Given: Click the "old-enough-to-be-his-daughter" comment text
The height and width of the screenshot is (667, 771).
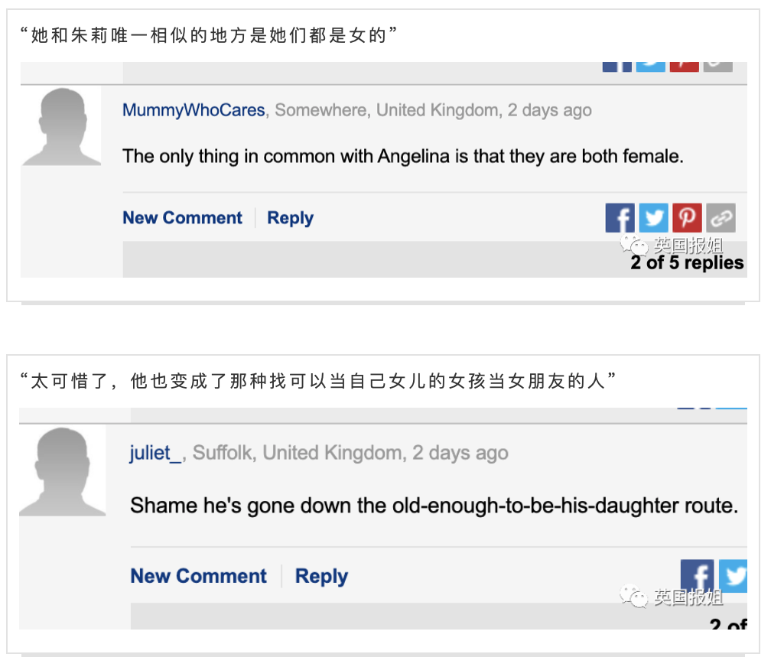Looking at the screenshot, I should coord(434,506).
